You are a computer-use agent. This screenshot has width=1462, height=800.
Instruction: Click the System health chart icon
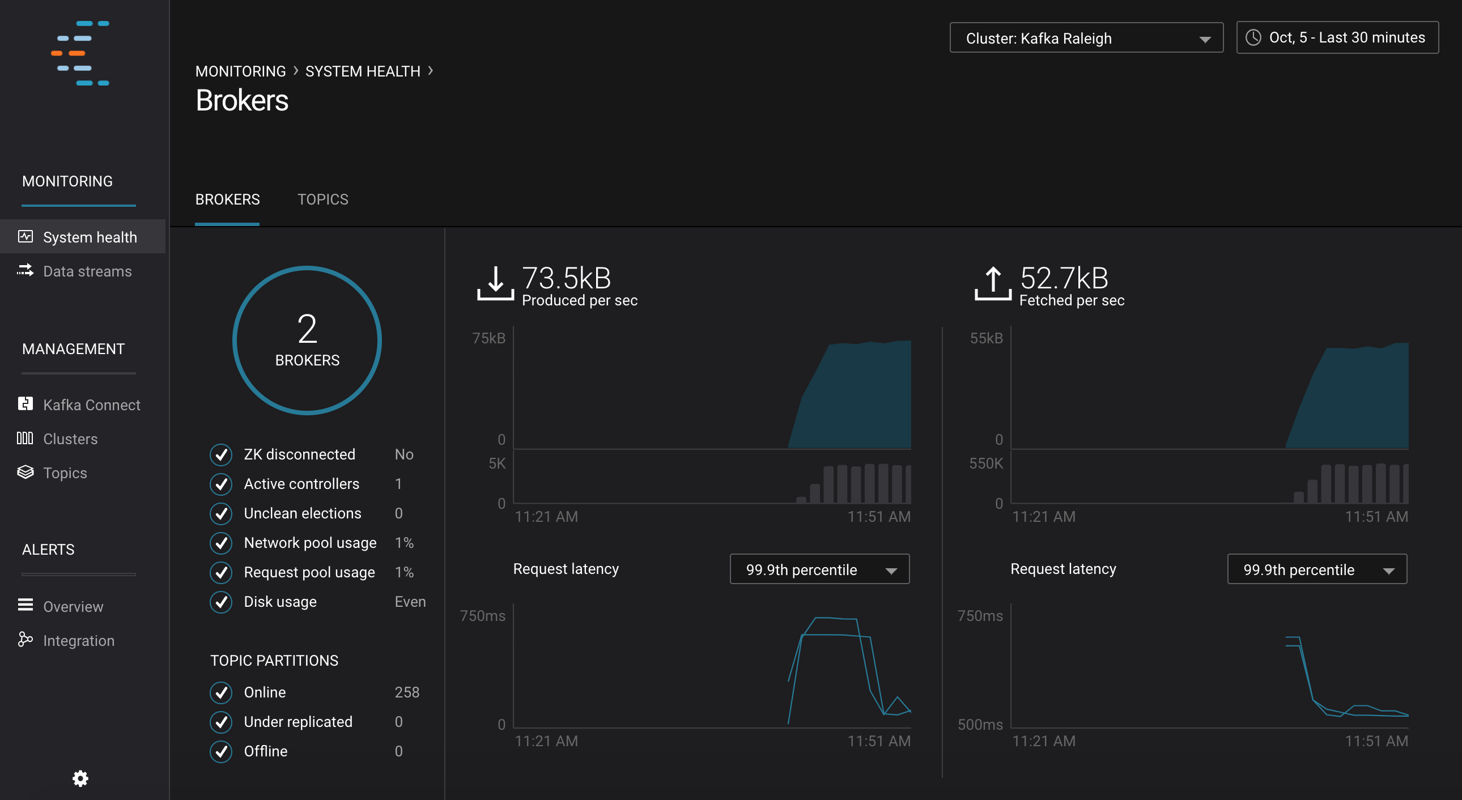click(x=25, y=237)
